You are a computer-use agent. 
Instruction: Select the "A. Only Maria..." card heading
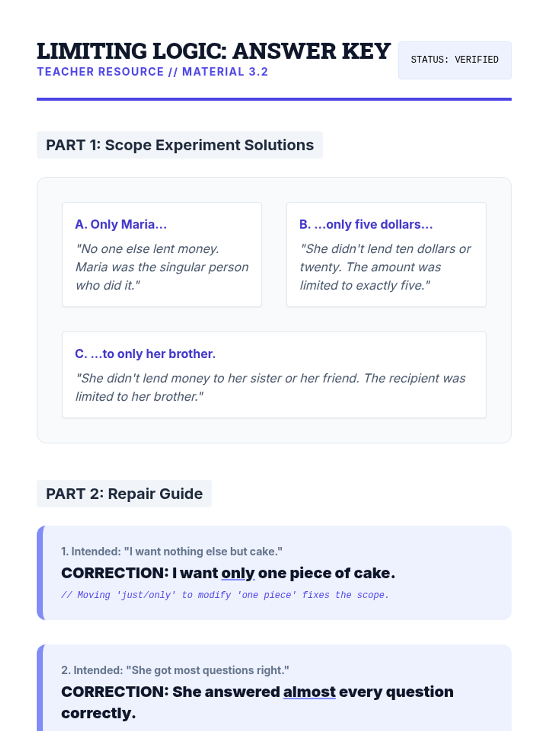point(121,224)
